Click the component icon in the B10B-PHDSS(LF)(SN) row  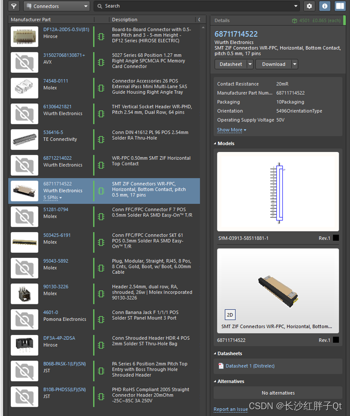pos(101,396)
